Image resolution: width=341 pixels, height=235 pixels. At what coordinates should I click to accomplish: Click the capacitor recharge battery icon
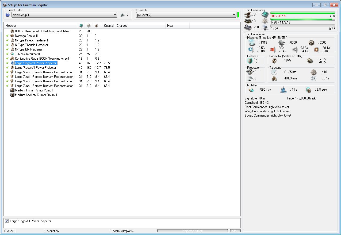pyautogui.click(x=310, y=61)
